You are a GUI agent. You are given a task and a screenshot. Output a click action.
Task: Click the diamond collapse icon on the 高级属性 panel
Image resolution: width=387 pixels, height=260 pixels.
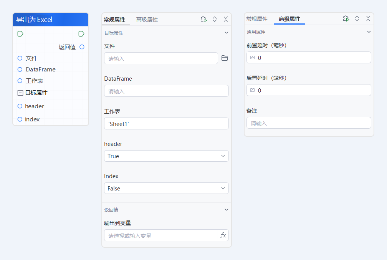pyautogui.click(x=357, y=18)
